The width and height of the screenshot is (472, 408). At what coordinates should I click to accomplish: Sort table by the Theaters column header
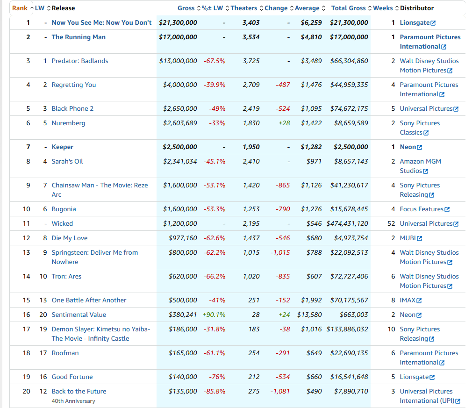tap(243, 8)
